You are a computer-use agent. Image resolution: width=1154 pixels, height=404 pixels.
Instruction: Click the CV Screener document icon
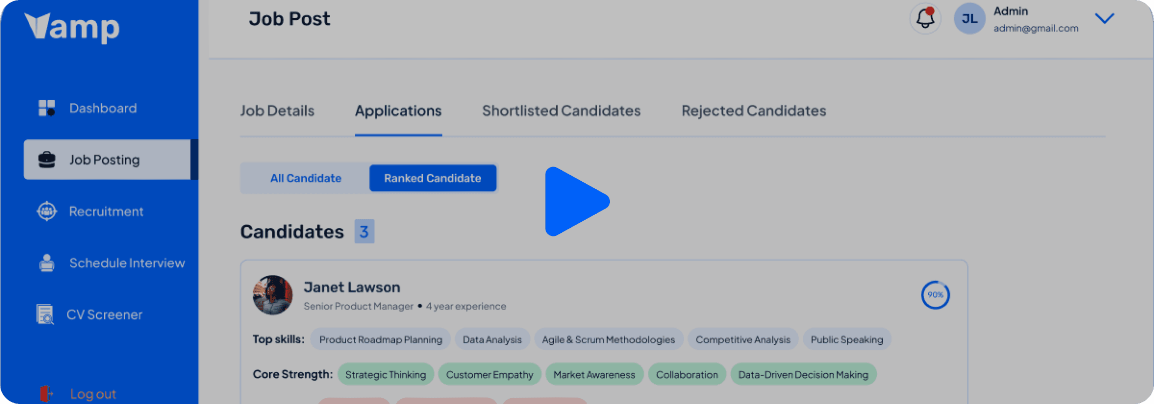point(45,314)
